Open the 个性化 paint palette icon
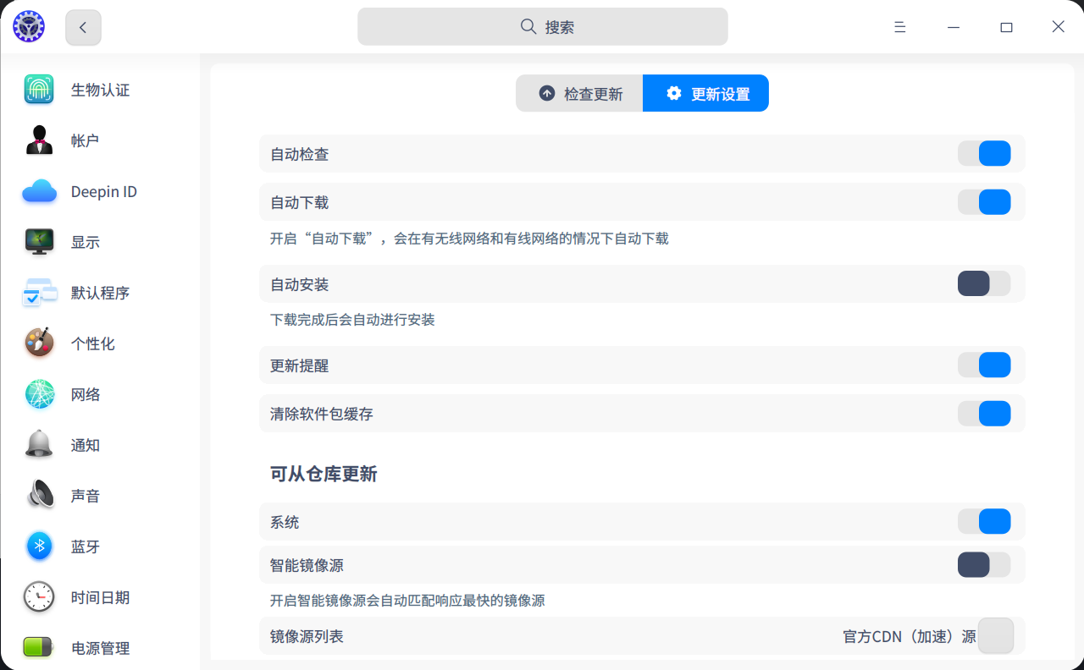 tap(39, 343)
